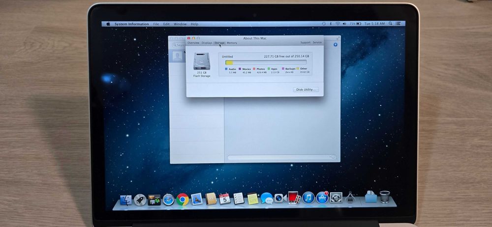Open the App Store from the Dock
492x227 pixels.
coord(322,198)
